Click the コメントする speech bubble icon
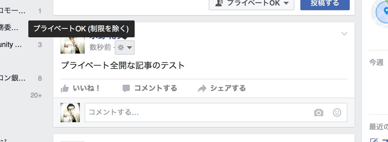This screenshot has height=142, width=388. tap(126, 88)
